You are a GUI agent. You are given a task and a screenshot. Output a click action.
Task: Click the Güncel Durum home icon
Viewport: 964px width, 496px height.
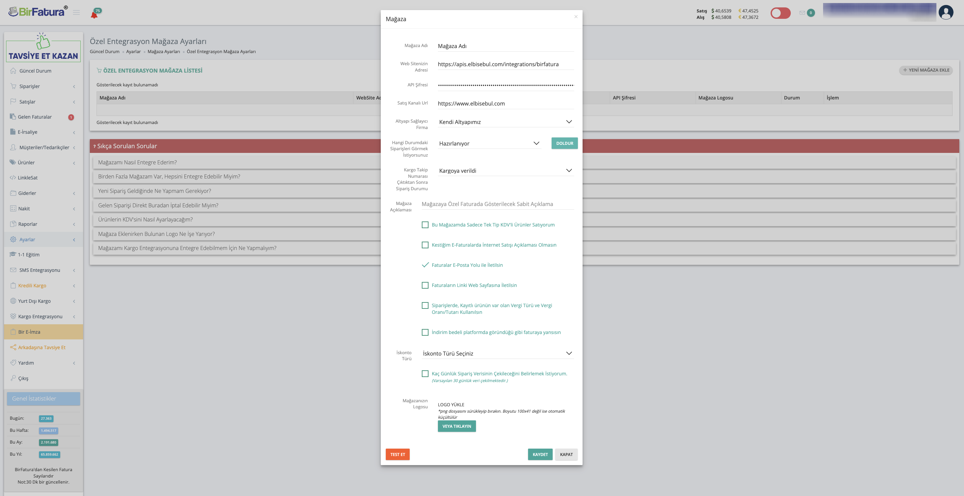coord(13,71)
